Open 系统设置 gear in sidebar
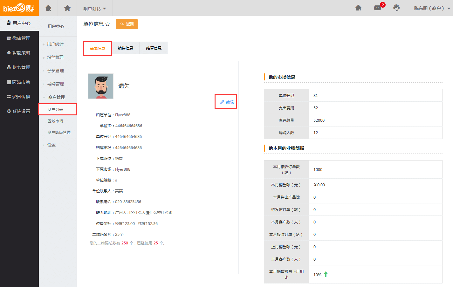 click(x=19, y=111)
